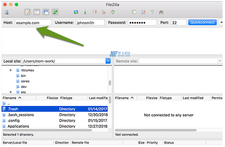Sort remote files by Filetype column

point(170,98)
